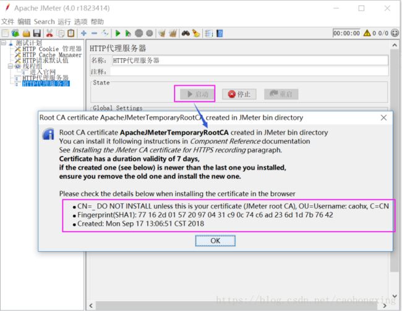The image size is (402, 311).
Task: Start the test with the green play icon
Action: tap(118, 33)
